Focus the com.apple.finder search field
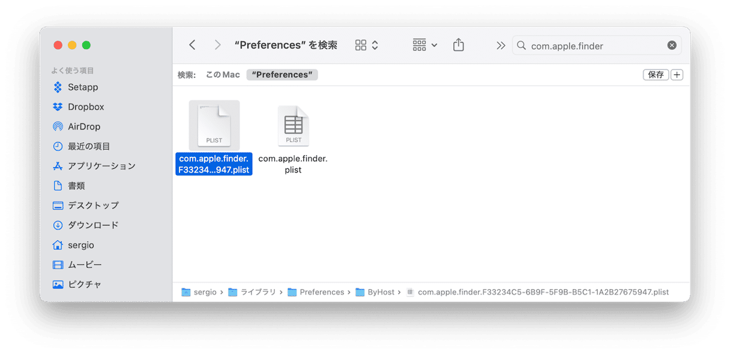This screenshot has height=354, width=730. point(597,46)
